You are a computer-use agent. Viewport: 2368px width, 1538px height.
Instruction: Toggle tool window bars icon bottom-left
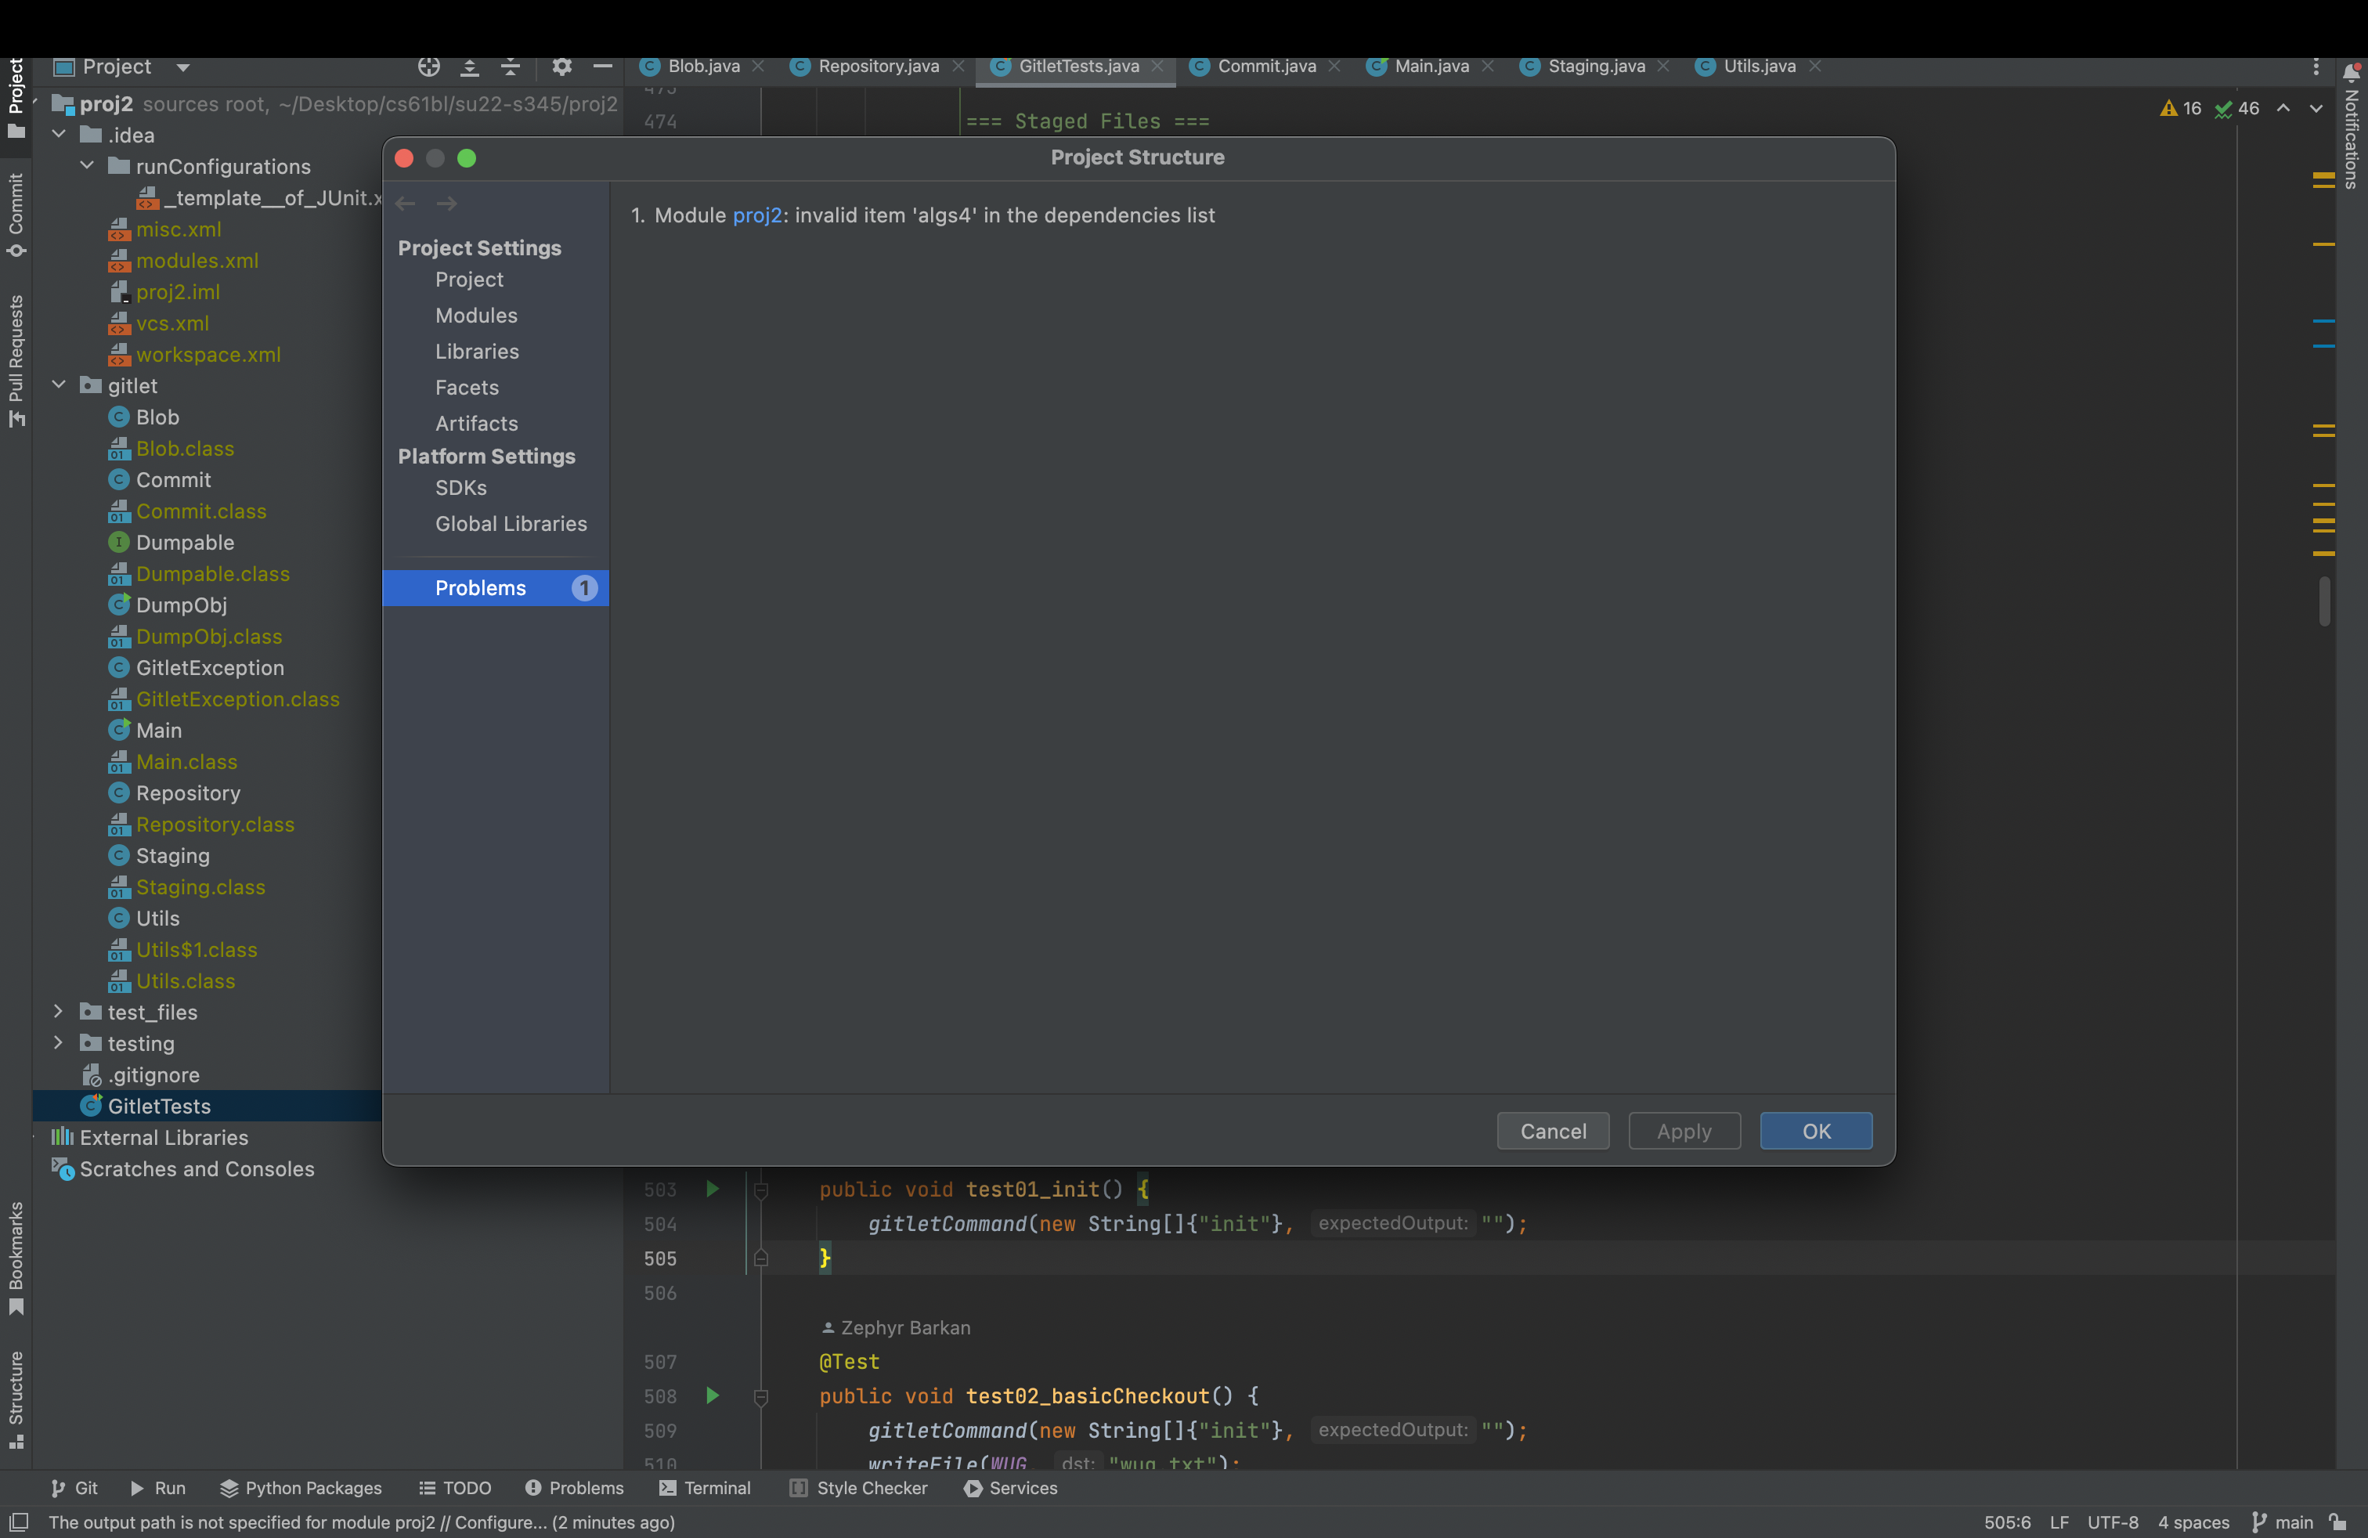tap(18, 1522)
